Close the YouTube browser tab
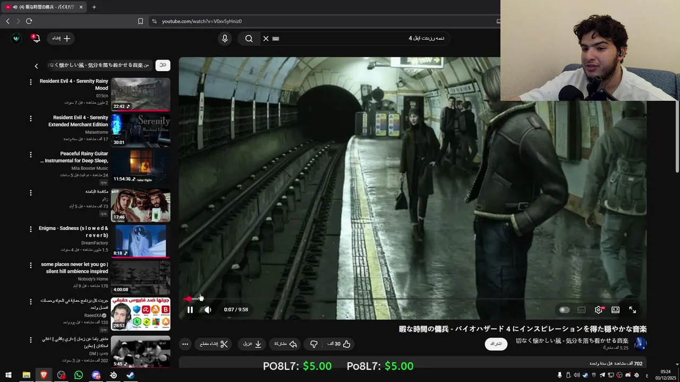The image size is (680, 382). tap(81, 7)
